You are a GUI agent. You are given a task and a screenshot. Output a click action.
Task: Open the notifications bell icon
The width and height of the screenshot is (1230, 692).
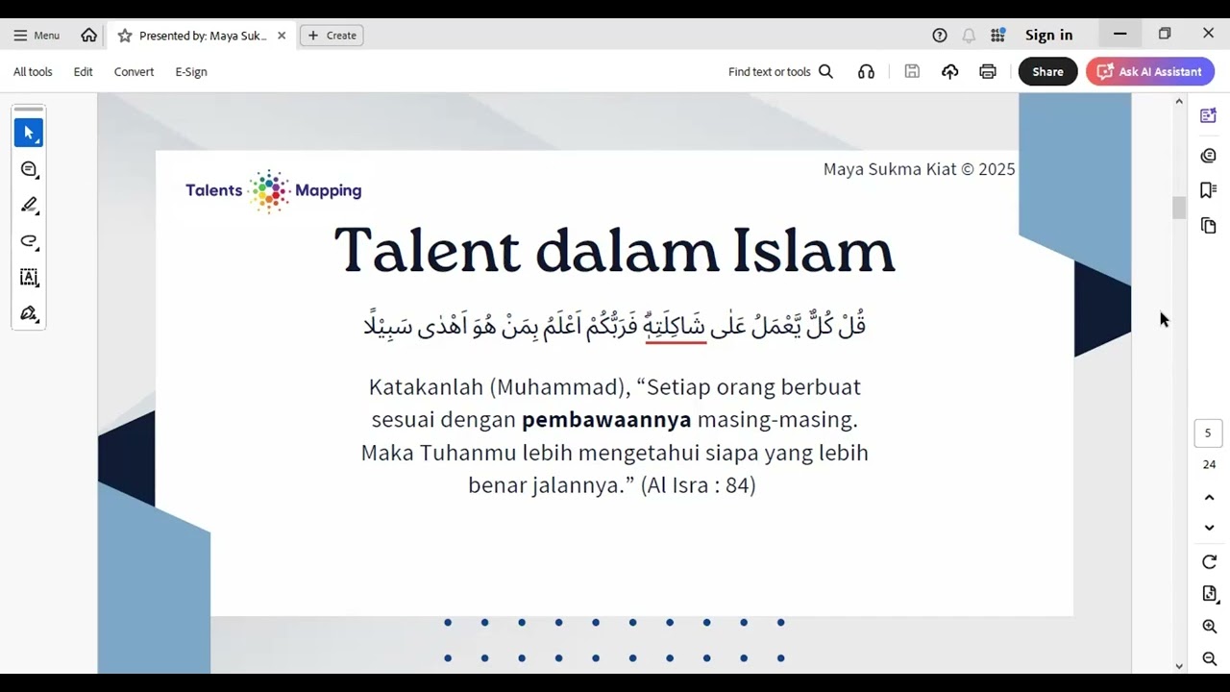pos(969,36)
